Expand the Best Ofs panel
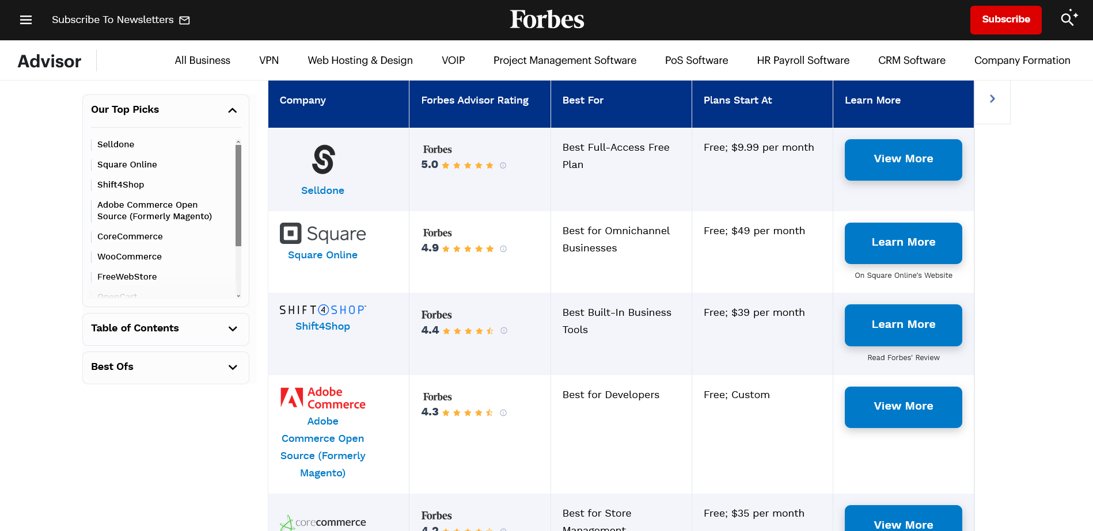Image resolution: width=1093 pixels, height=531 pixels. click(233, 368)
